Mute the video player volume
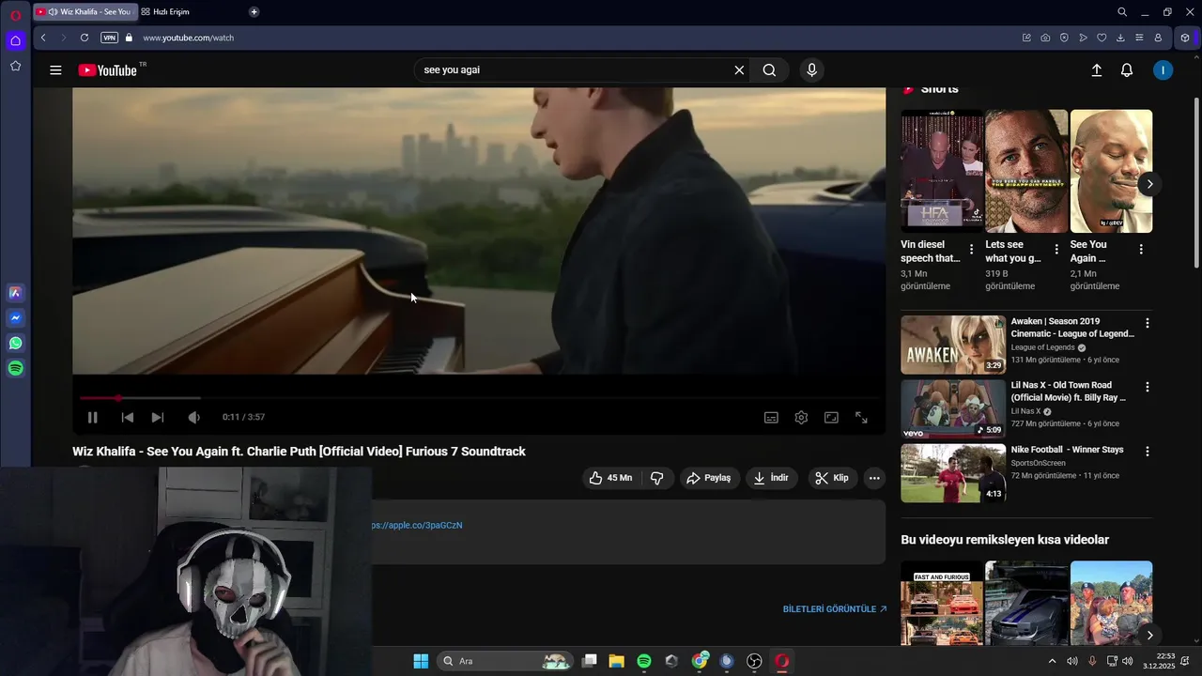The width and height of the screenshot is (1202, 676). pos(193,418)
